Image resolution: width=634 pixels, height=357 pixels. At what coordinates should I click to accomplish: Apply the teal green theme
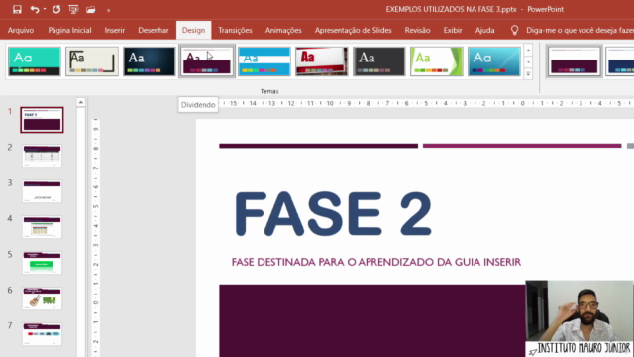click(35, 61)
